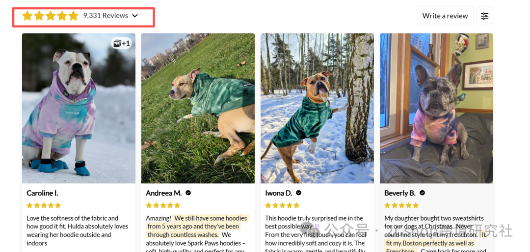Open Beverly B.'s French bulldog photo
530x252 pixels.
click(x=436, y=108)
